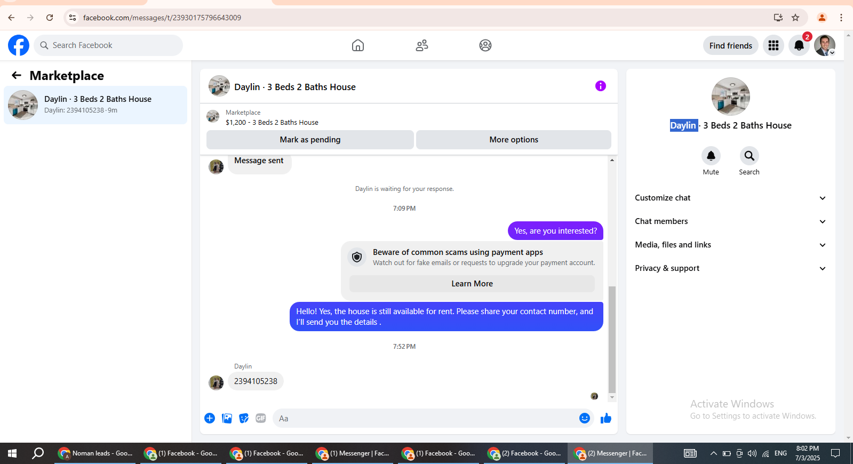Click 'Daylin is waiting for your response.' text
Image resolution: width=853 pixels, height=464 pixels.
(x=404, y=189)
